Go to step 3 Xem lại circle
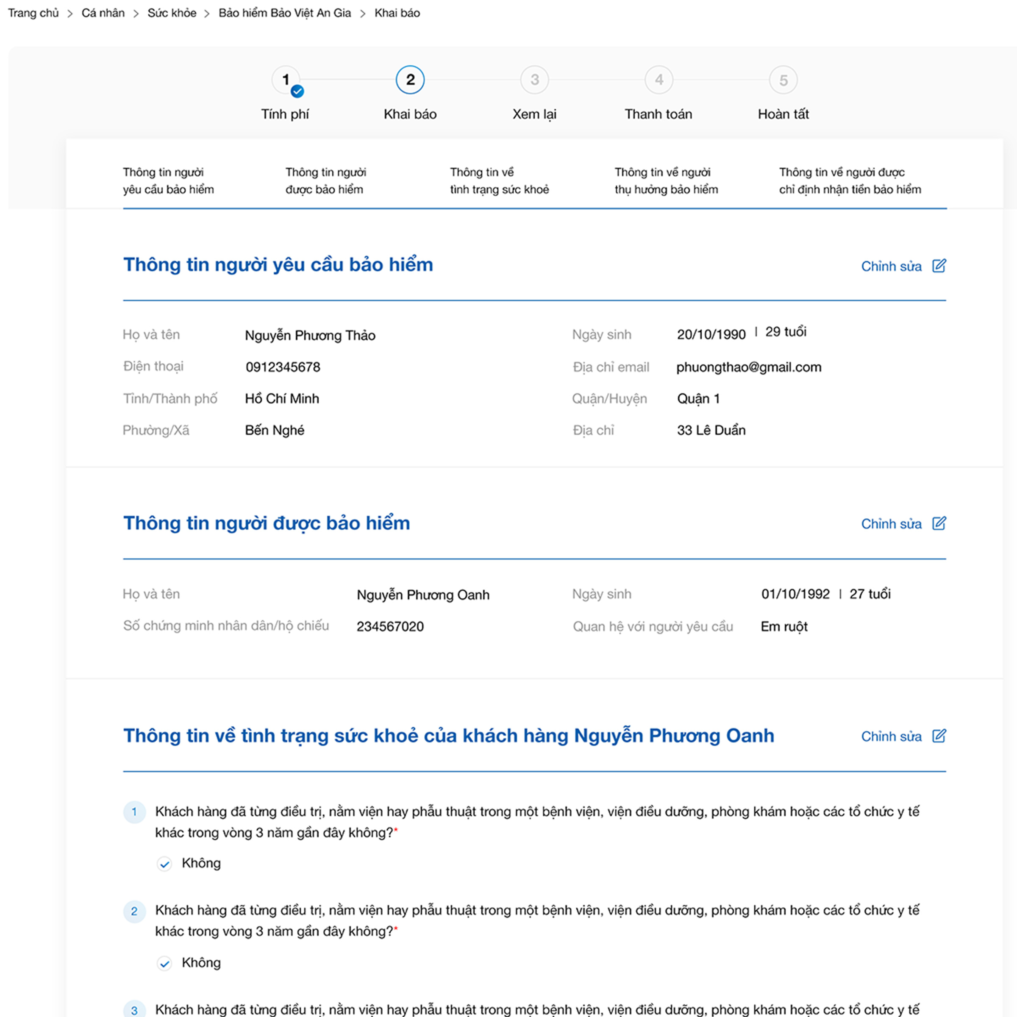This screenshot has height=1017, width=1017. (535, 80)
